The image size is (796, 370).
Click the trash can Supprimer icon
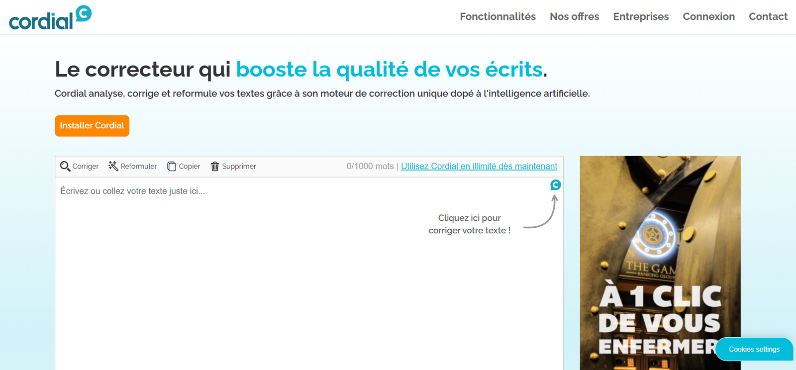(215, 166)
